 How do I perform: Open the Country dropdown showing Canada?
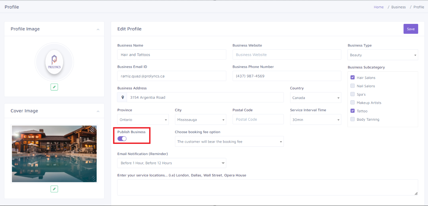coord(316,98)
